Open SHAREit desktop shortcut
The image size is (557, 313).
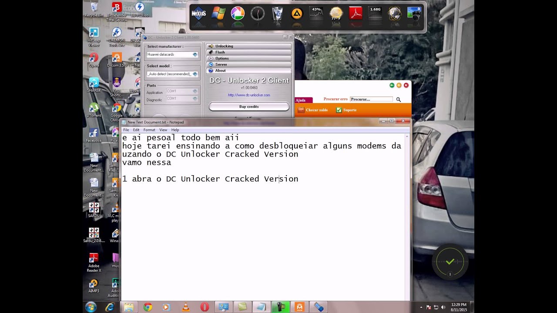(x=94, y=85)
